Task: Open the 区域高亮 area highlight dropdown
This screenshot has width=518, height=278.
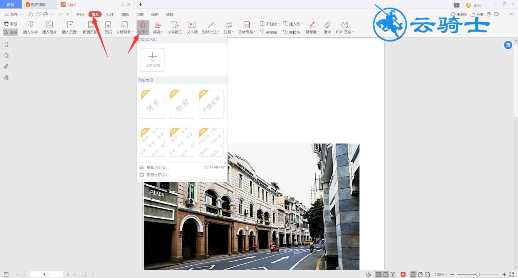Action: pyautogui.click(x=247, y=28)
